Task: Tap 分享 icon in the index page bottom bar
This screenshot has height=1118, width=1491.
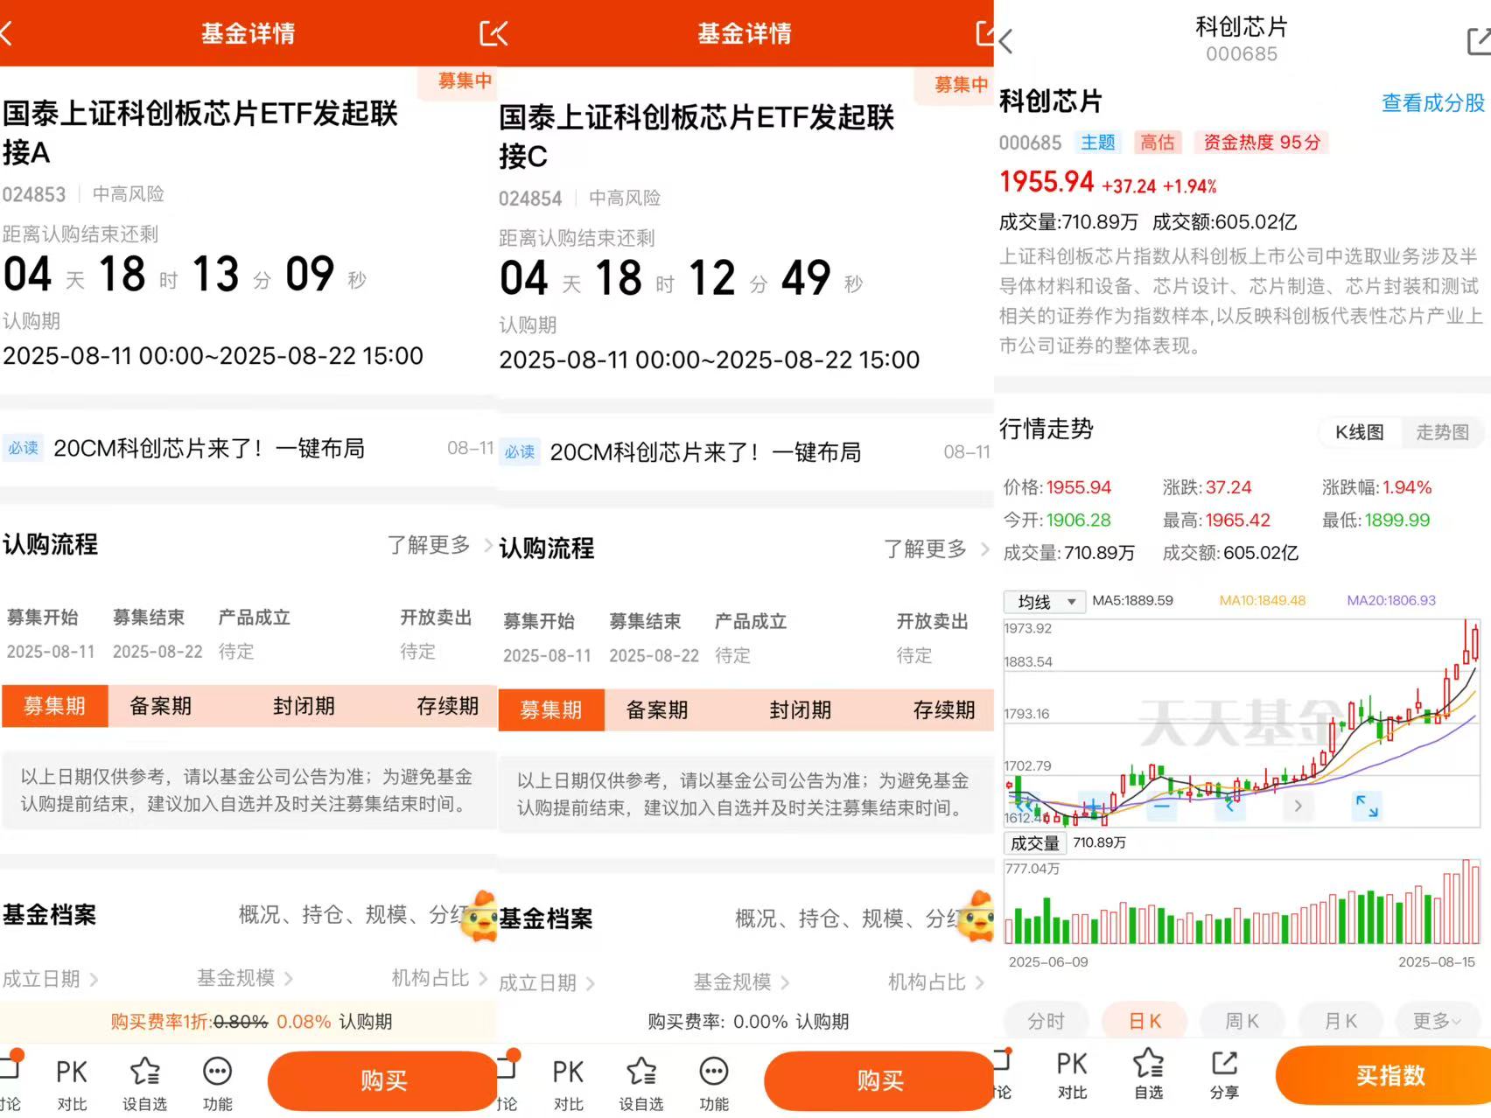Action: (x=1224, y=1076)
